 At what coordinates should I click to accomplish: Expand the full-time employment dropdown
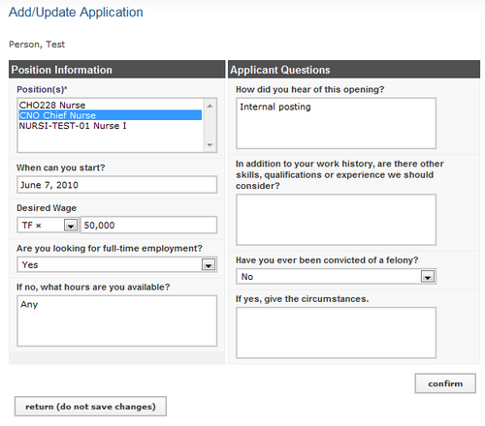pos(209,264)
